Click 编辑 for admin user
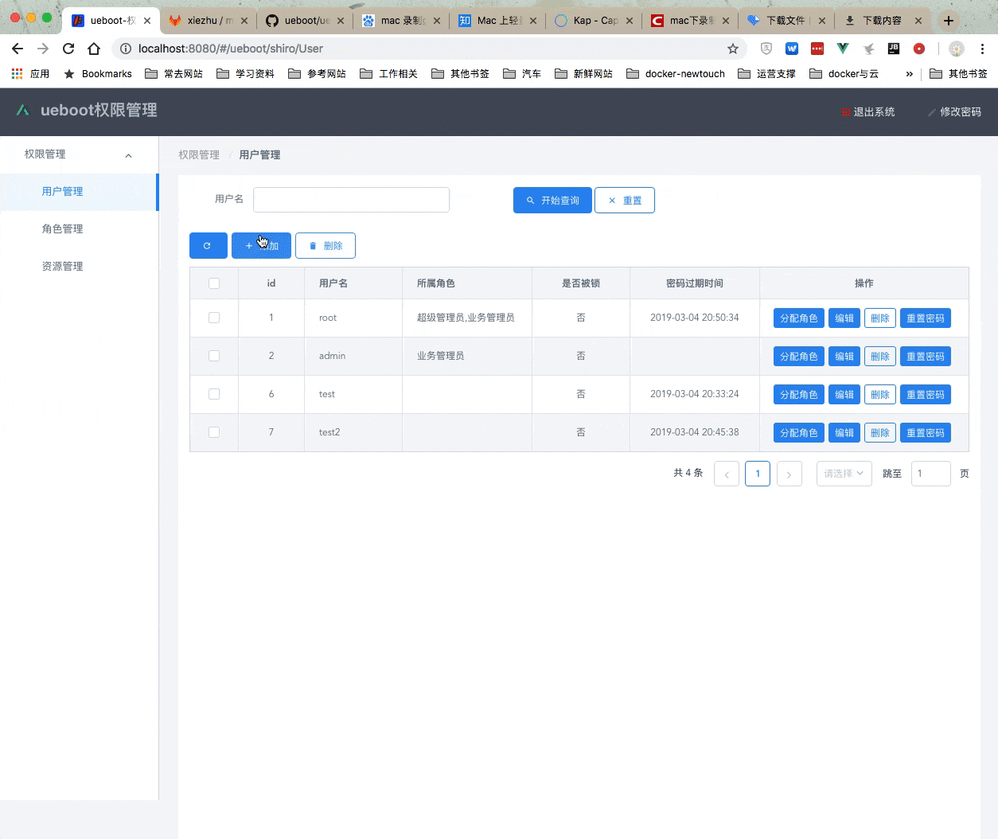This screenshot has height=839, width=998. click(844, 357)
